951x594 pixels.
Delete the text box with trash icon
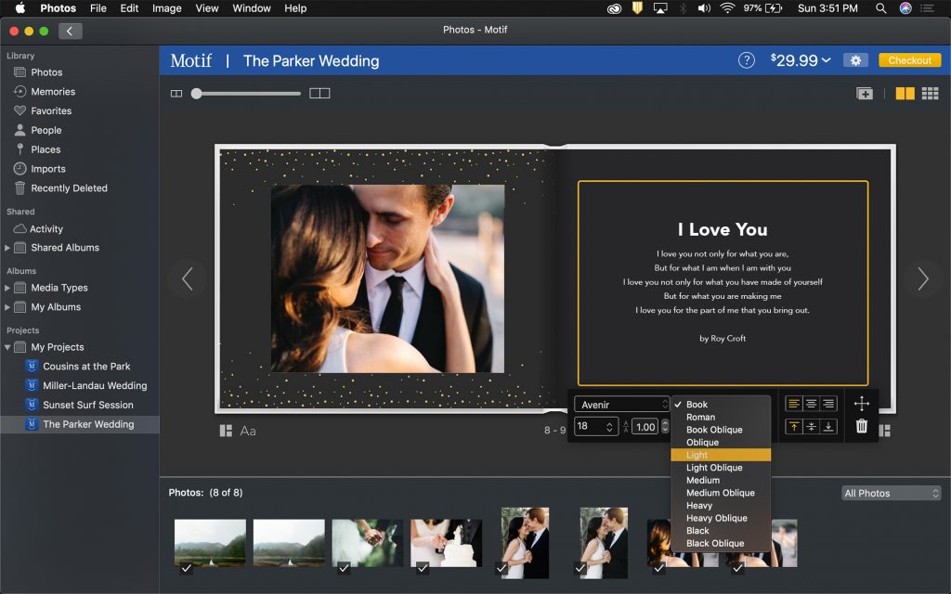[861, 426]
